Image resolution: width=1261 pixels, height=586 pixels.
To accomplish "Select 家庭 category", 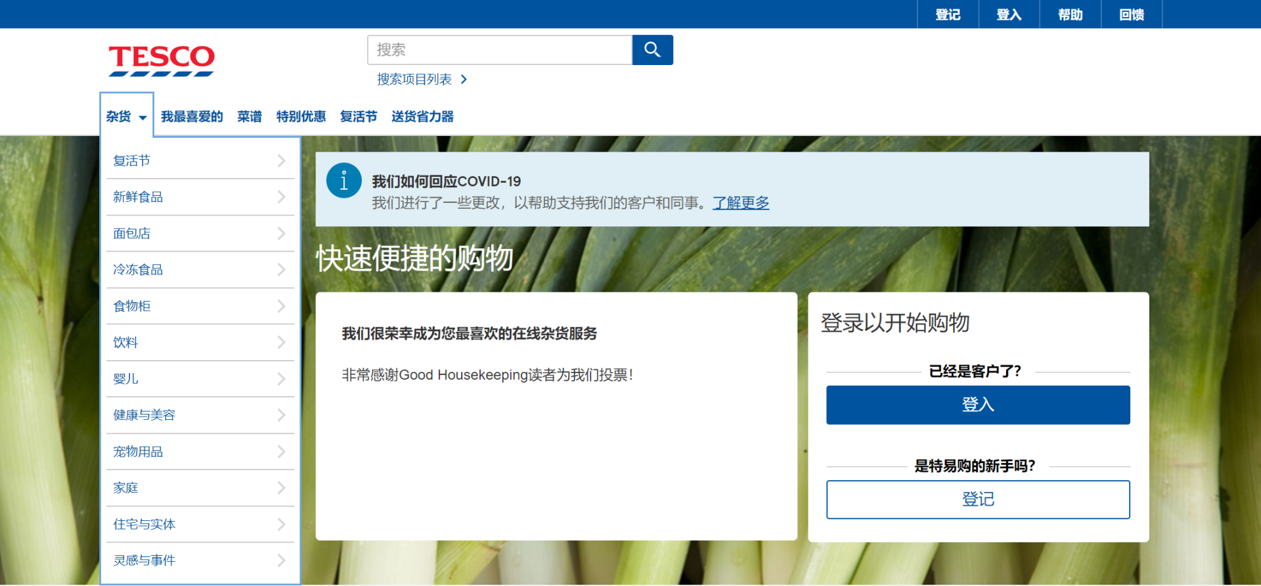I will 125,488.
